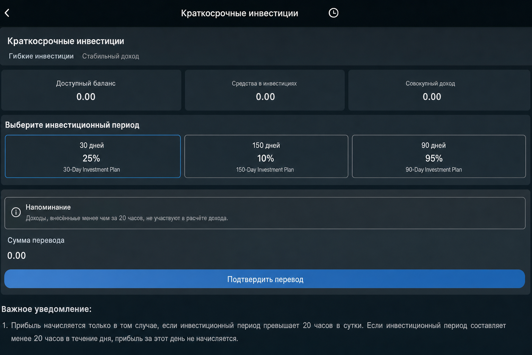Go back using the top-left arrow
Image resolution: width=532 pixels, height=355 pixels.
click(7, 13)
